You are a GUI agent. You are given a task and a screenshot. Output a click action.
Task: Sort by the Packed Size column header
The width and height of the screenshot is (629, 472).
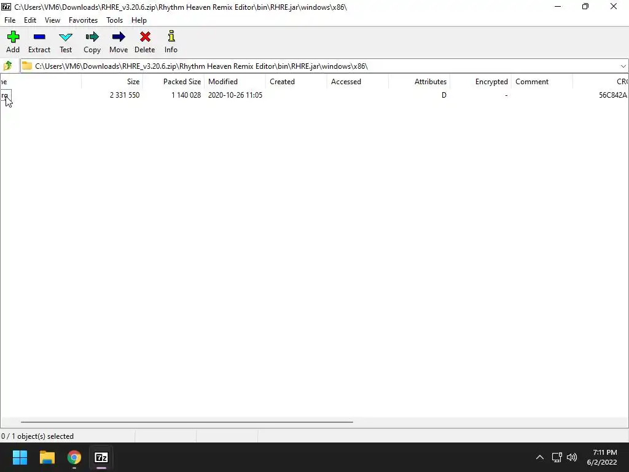tap(173, 82)
